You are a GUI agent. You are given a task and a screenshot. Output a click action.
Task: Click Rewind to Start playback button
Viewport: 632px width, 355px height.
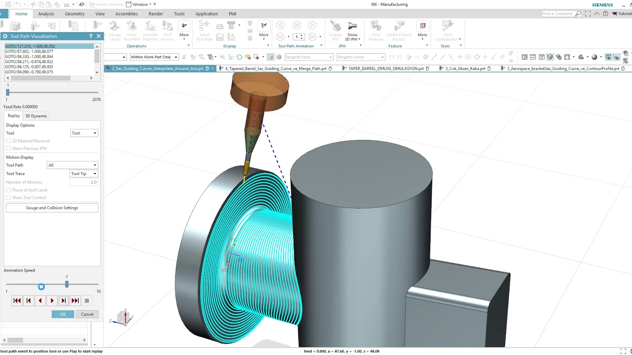pyautogui.click(x=17, y=301)
